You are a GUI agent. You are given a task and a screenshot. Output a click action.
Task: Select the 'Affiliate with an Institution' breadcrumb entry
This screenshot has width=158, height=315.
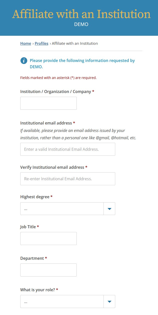pos(74,43)
